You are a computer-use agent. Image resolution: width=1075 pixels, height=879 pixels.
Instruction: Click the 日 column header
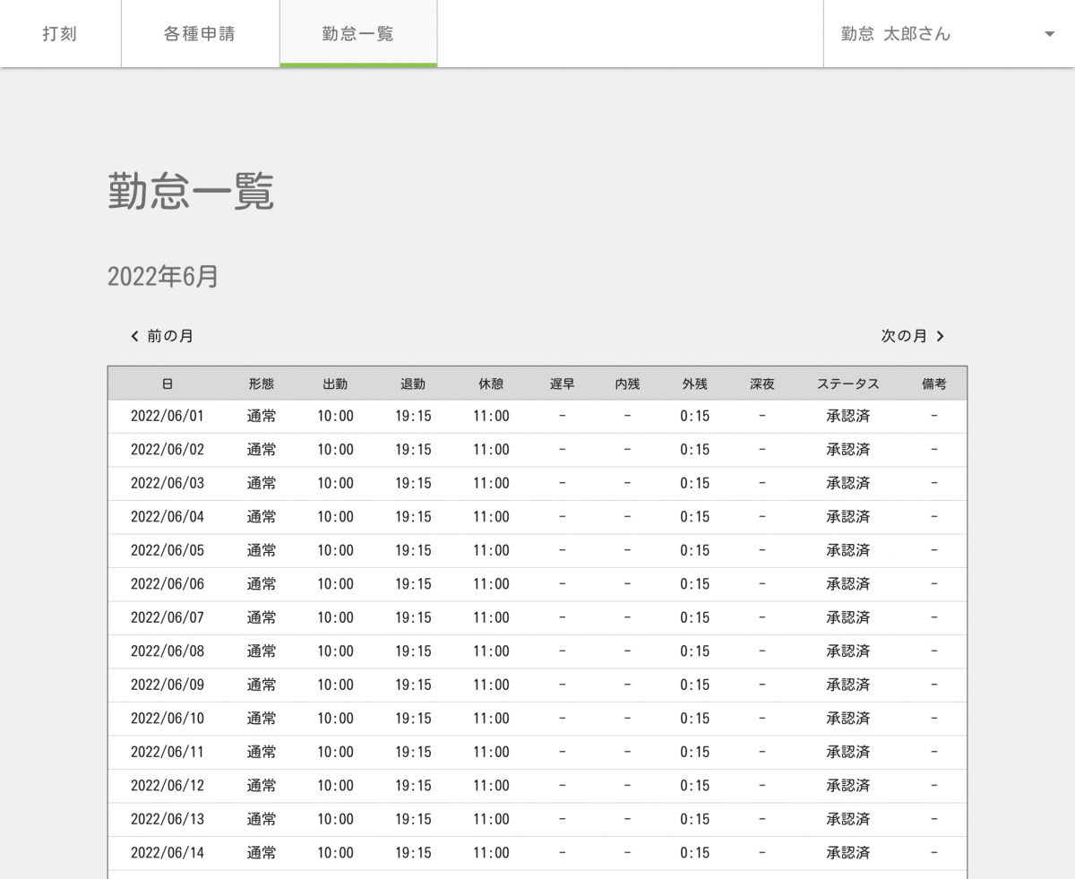pyautogui.click(x=168, y=383)
